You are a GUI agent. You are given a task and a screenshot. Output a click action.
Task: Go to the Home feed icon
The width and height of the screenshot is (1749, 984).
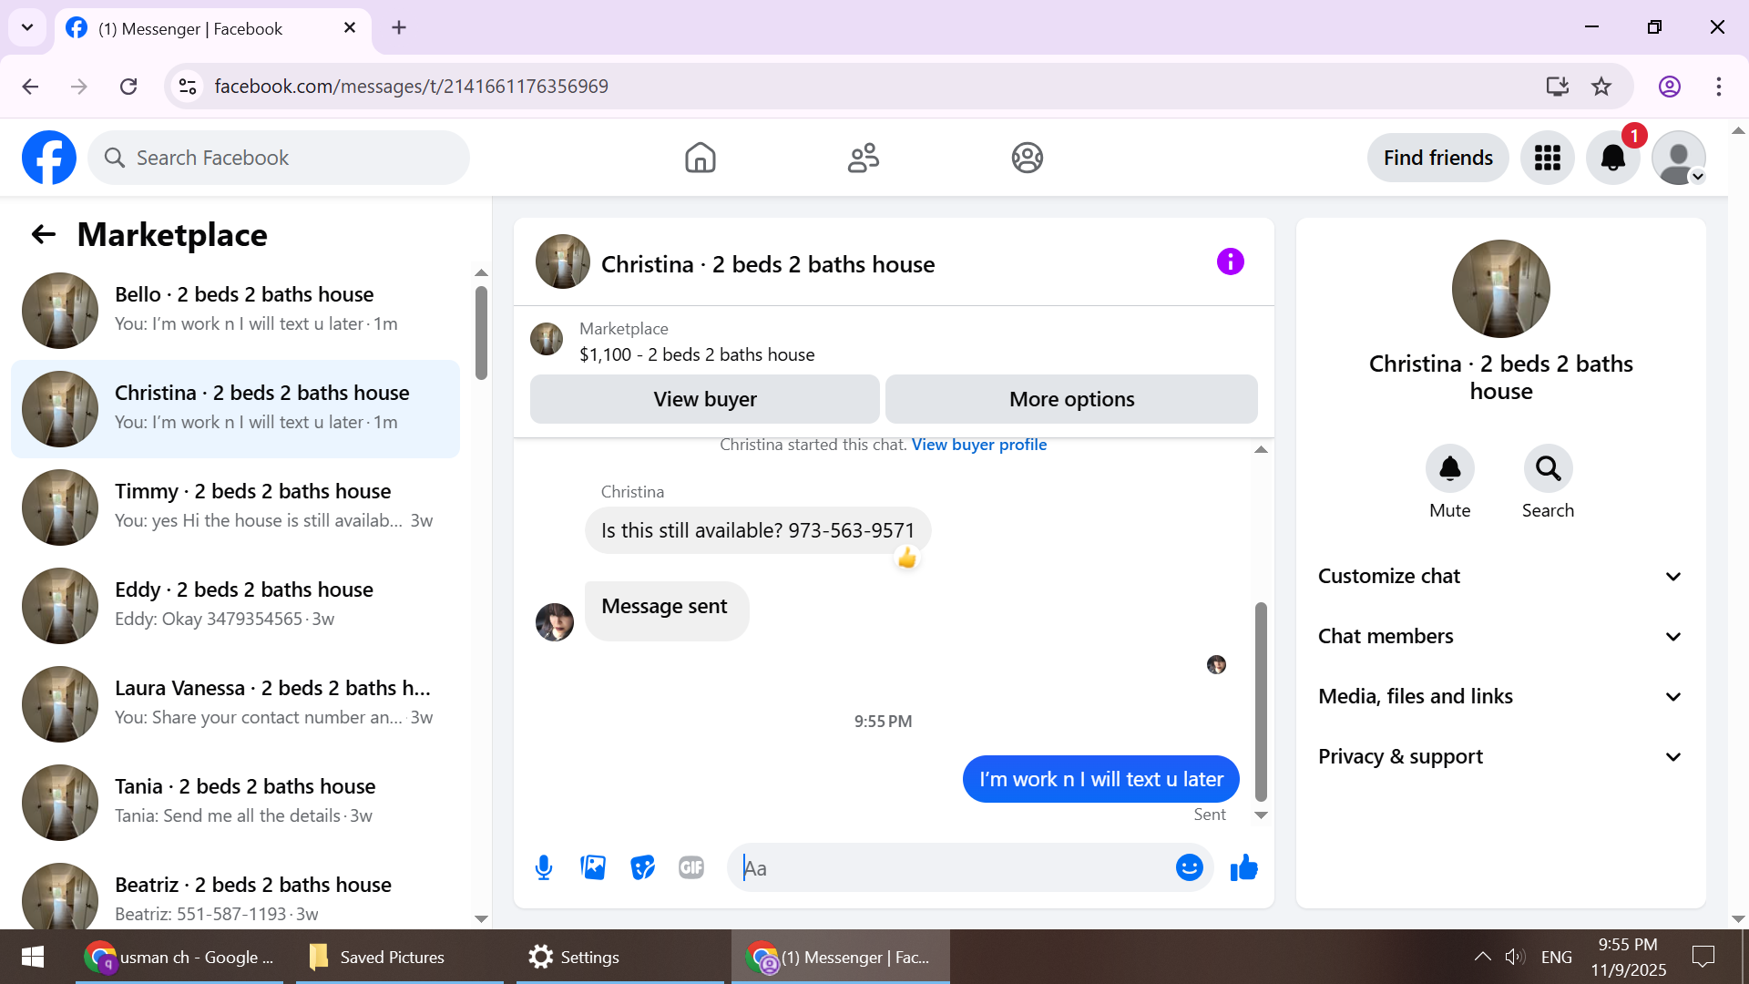700,158
